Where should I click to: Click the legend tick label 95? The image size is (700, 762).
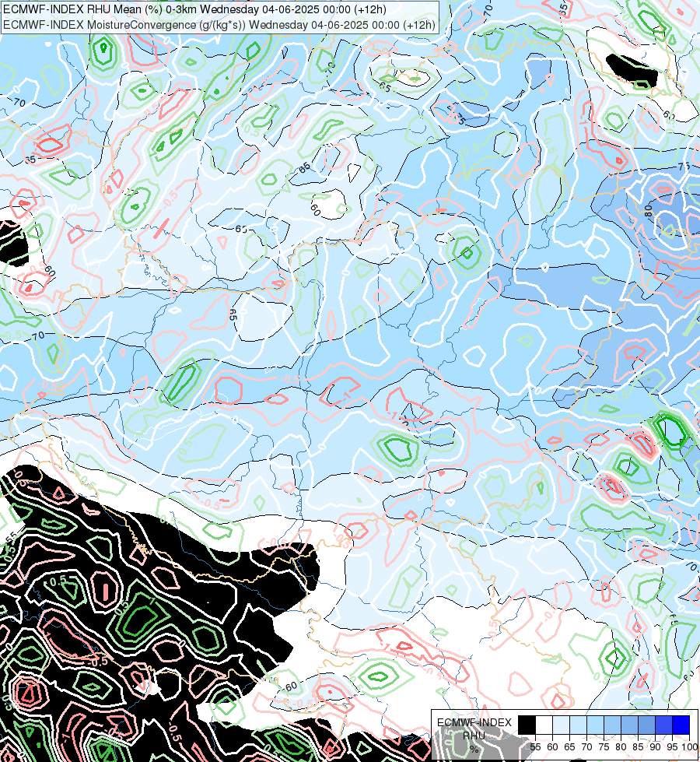pyautogui.click(x=672, y=747)
